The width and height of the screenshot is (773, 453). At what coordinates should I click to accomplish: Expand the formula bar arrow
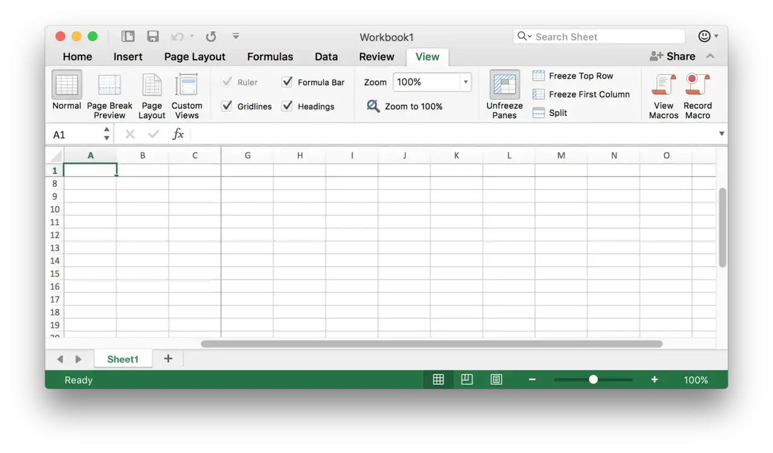(722, 133)
